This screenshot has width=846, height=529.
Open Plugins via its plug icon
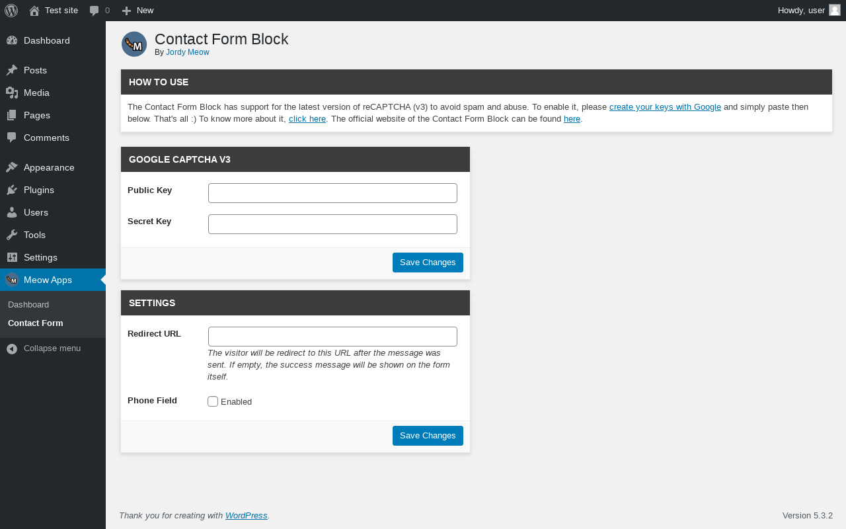tap(12, 190)
